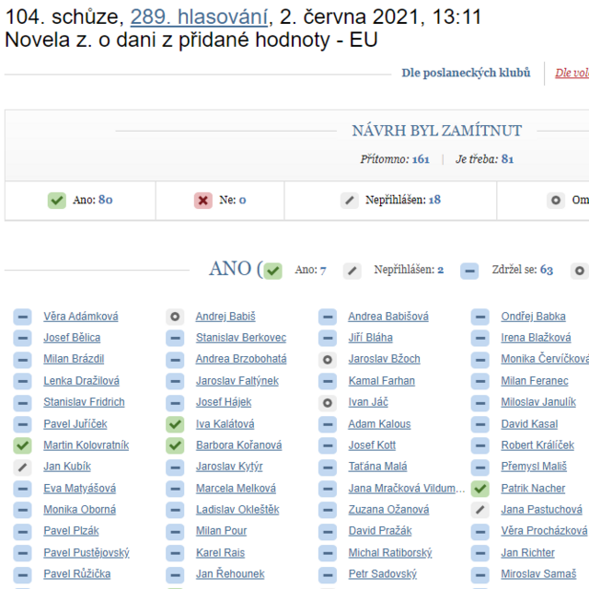The height and width of the screenshot is (589, 589).
Task: Click red X icon next to Ne: 0
Action: 203,200
